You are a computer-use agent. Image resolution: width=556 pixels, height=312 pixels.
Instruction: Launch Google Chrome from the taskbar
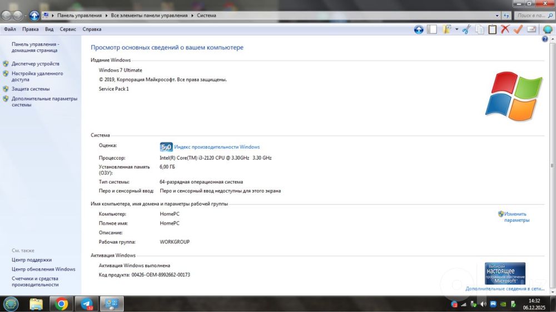coord(61,304)
